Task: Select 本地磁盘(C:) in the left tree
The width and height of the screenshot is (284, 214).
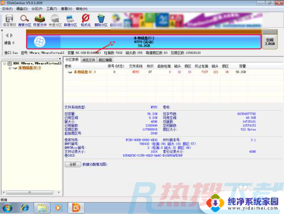Action: [x=30, y=68]
